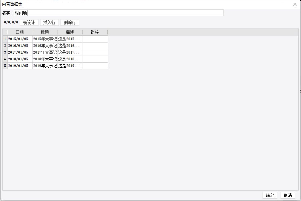The image size is (301, 201).
Task: Click the date cell 2016/01/05
Action: (20, 46)
